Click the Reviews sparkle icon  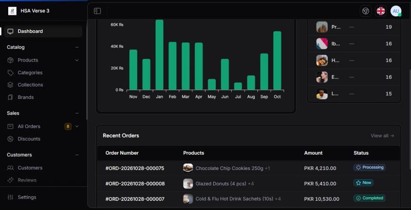[10, 180]
